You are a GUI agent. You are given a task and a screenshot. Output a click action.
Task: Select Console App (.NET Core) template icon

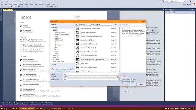click(x=77, y=40)
